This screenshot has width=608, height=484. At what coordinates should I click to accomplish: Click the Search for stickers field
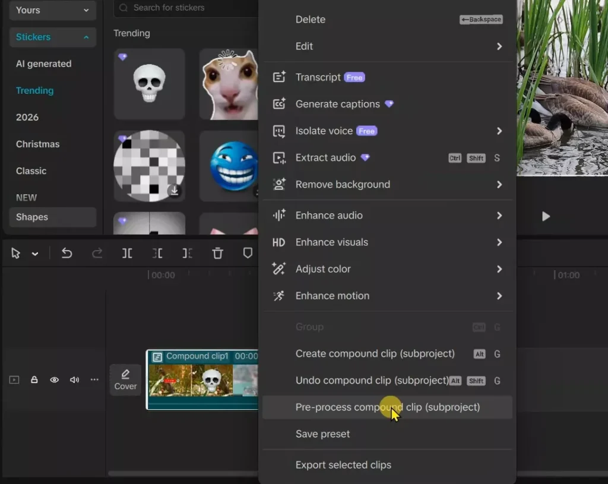point(184,8)
